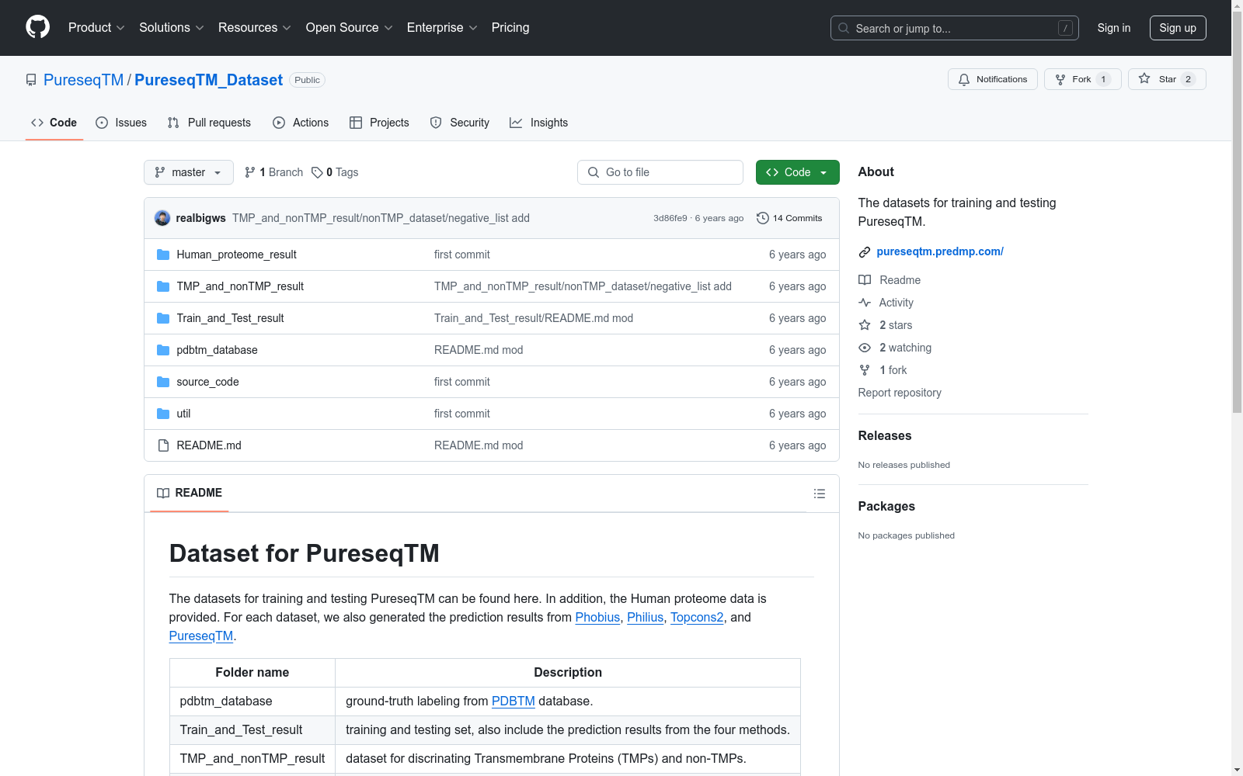Click the Sign up button

click(1178, 28)
